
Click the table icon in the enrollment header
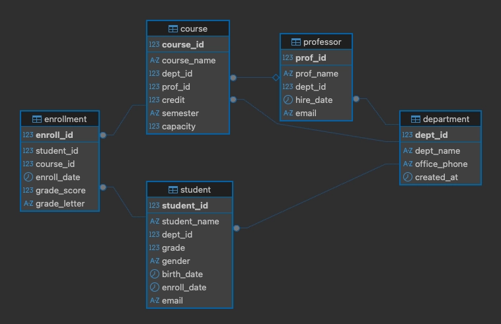[37, 119]
